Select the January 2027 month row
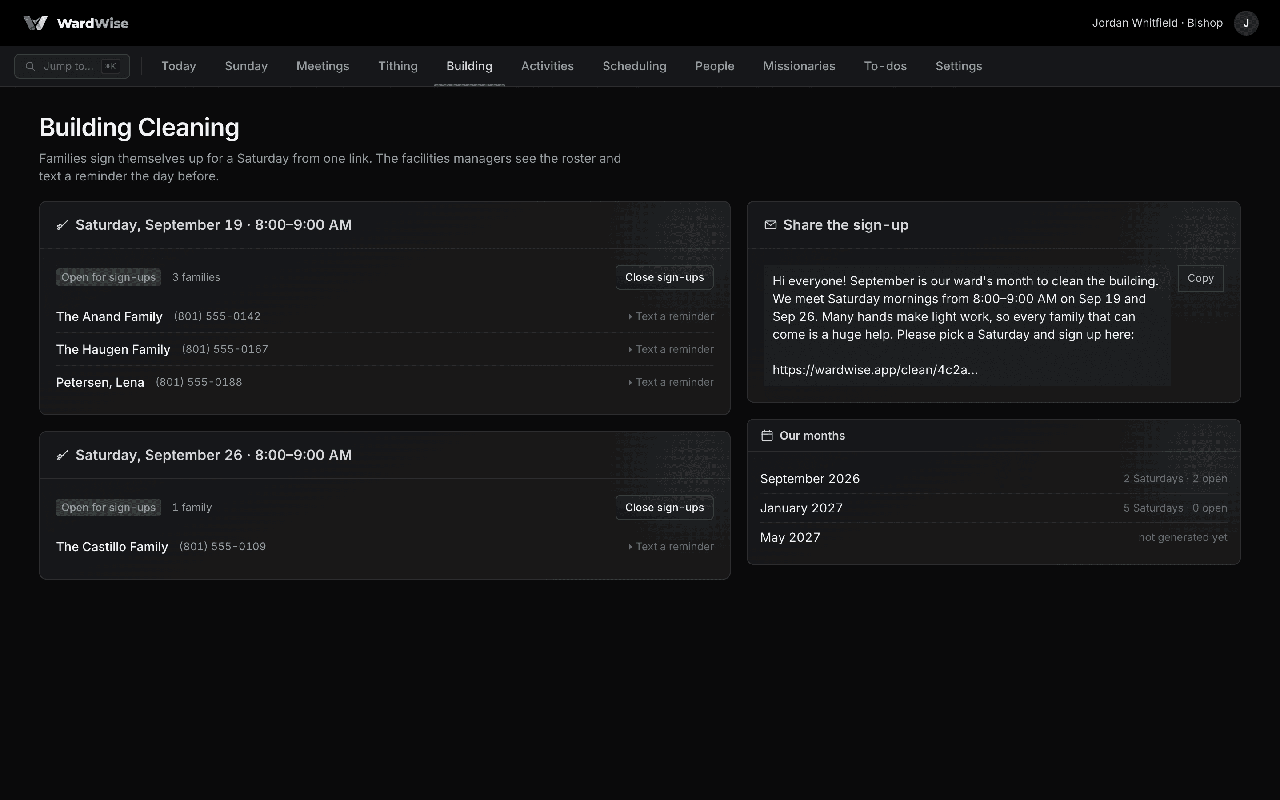 pyautogui.click(x=993, y=508)
